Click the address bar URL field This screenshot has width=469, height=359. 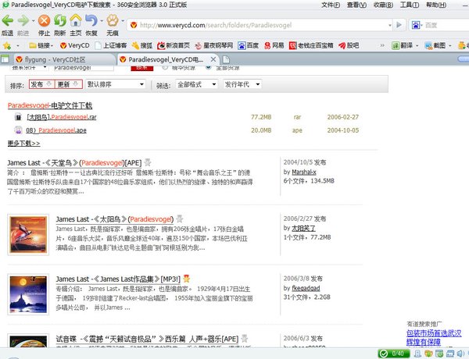click(260, 25)
